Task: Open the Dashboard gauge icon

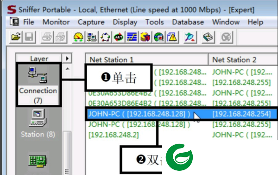Action: pos(78,37)
